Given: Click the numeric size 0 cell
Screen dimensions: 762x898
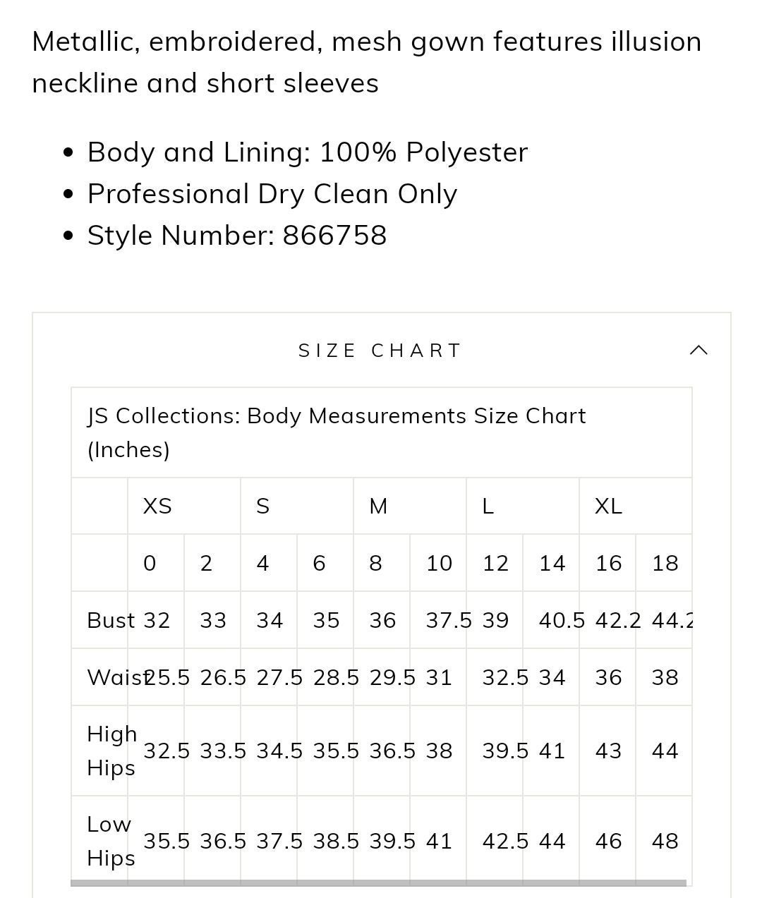Looking at the screenshot, I should 150,563.
